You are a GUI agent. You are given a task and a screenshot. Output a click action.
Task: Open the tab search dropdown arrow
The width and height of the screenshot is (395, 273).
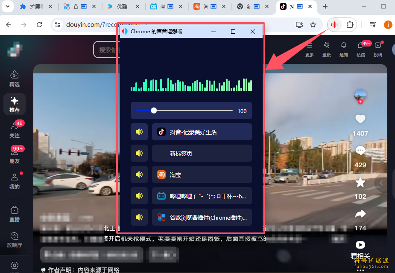coord(8,6)
